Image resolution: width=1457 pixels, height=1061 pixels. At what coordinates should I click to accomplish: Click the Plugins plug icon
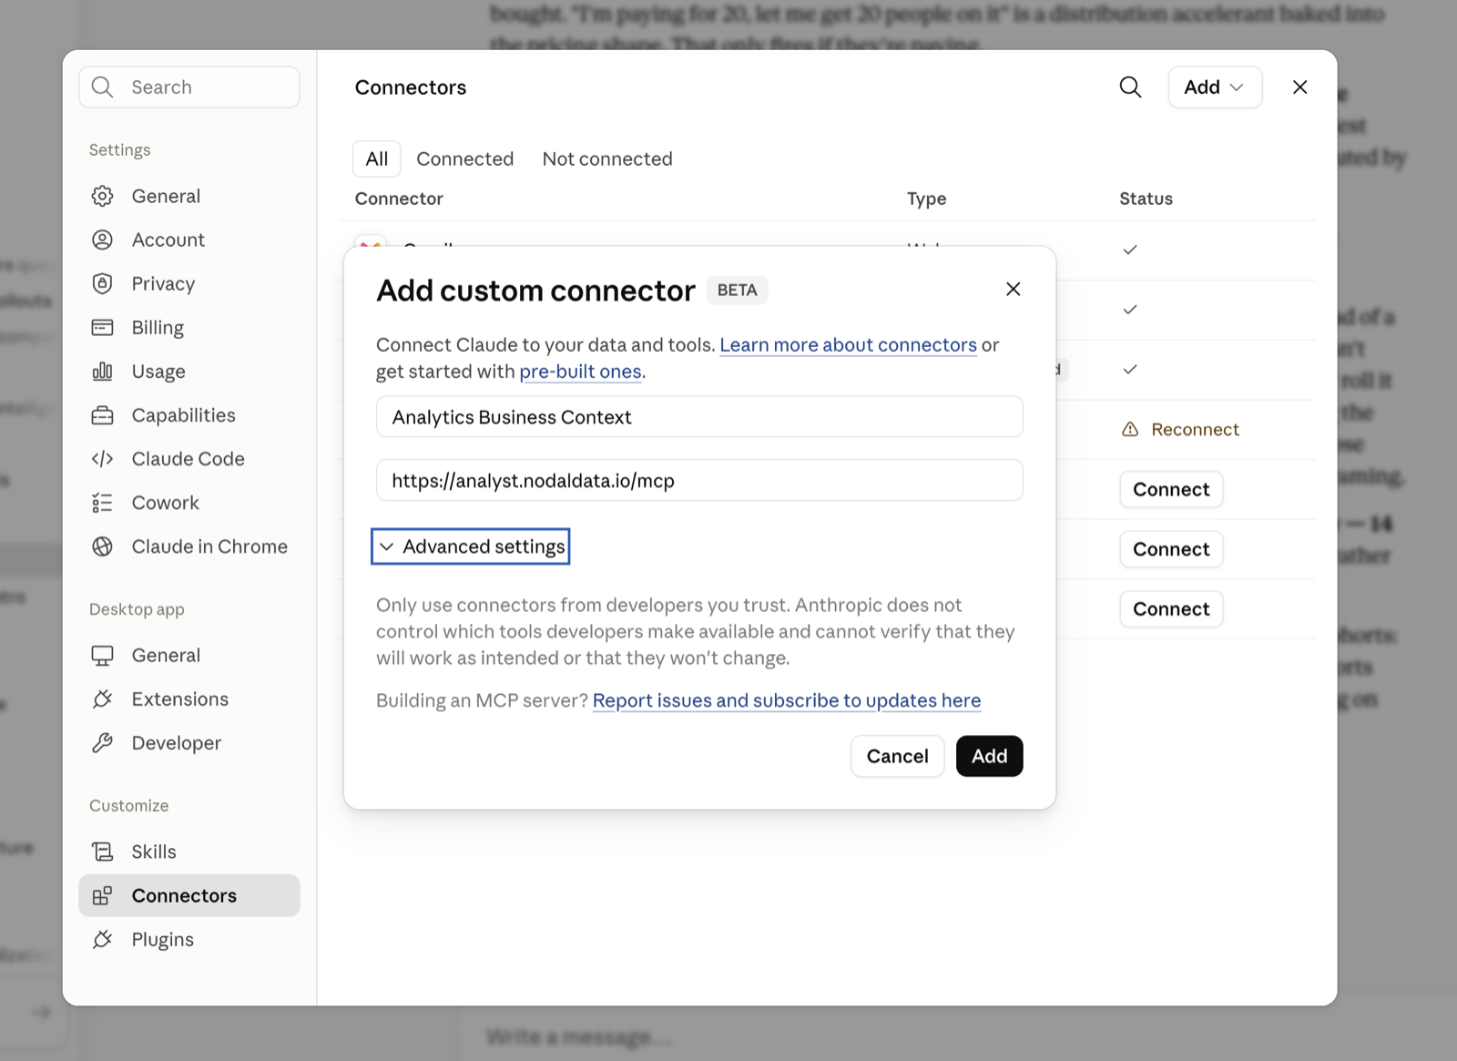(103, 939)
